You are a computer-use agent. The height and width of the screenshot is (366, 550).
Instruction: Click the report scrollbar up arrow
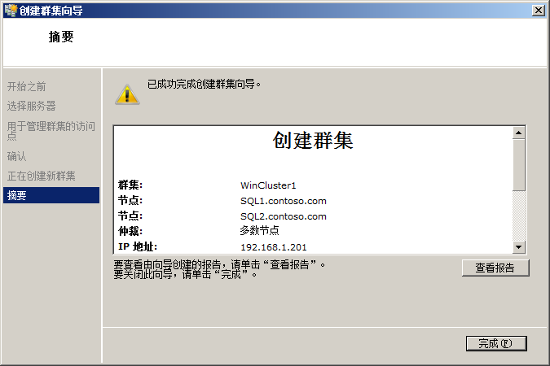coord(519,132)
